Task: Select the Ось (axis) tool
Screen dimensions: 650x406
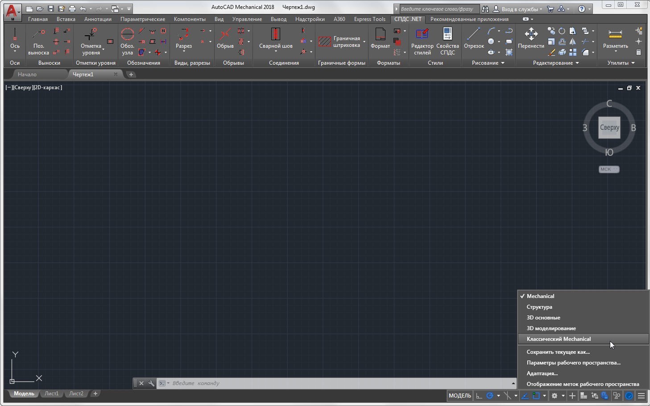Action: [x=15, y=38]
